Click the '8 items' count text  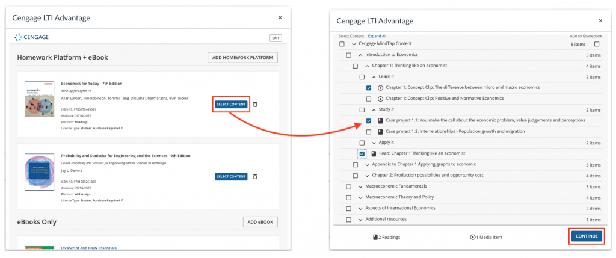578,45
